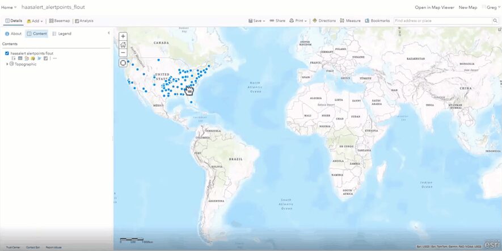Switch to the Content tab

pos(37,34)
